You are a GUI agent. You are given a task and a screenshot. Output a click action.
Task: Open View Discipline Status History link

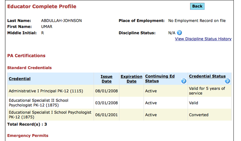click(203, 39)
